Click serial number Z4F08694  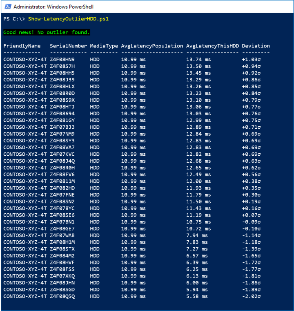62,114
